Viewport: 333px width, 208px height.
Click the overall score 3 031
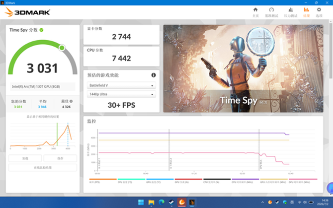point(42,69)
